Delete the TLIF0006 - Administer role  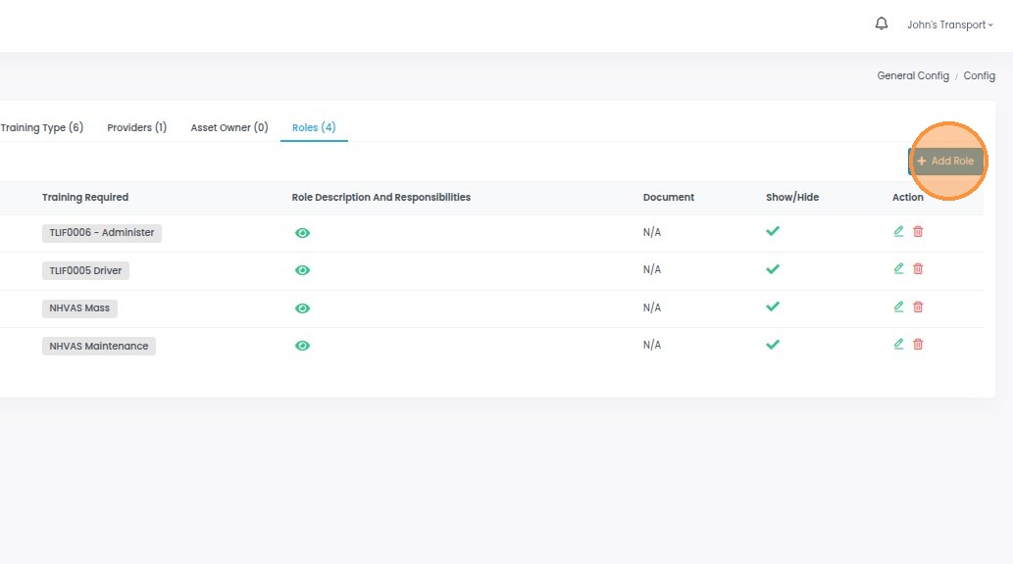[x=918, y=231]
